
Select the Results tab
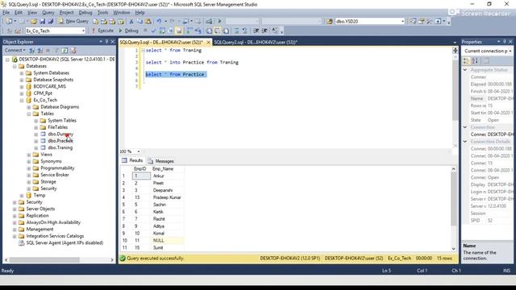132,160
